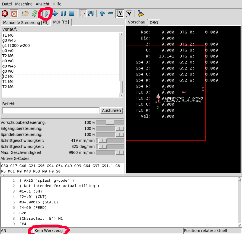This screenshot has height=234, width=242.
Task: Click G-code listing scrollbar up arrow
Action: 239,179
